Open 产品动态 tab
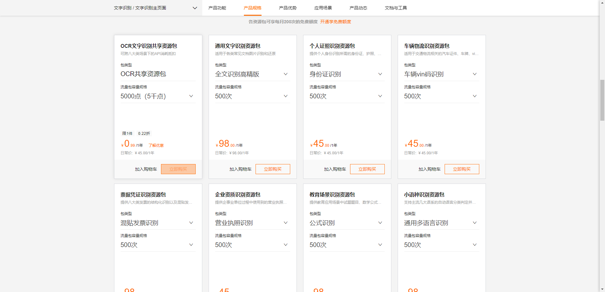The width and height of the screenshot is (605, 292). click(x=358, y=8)
